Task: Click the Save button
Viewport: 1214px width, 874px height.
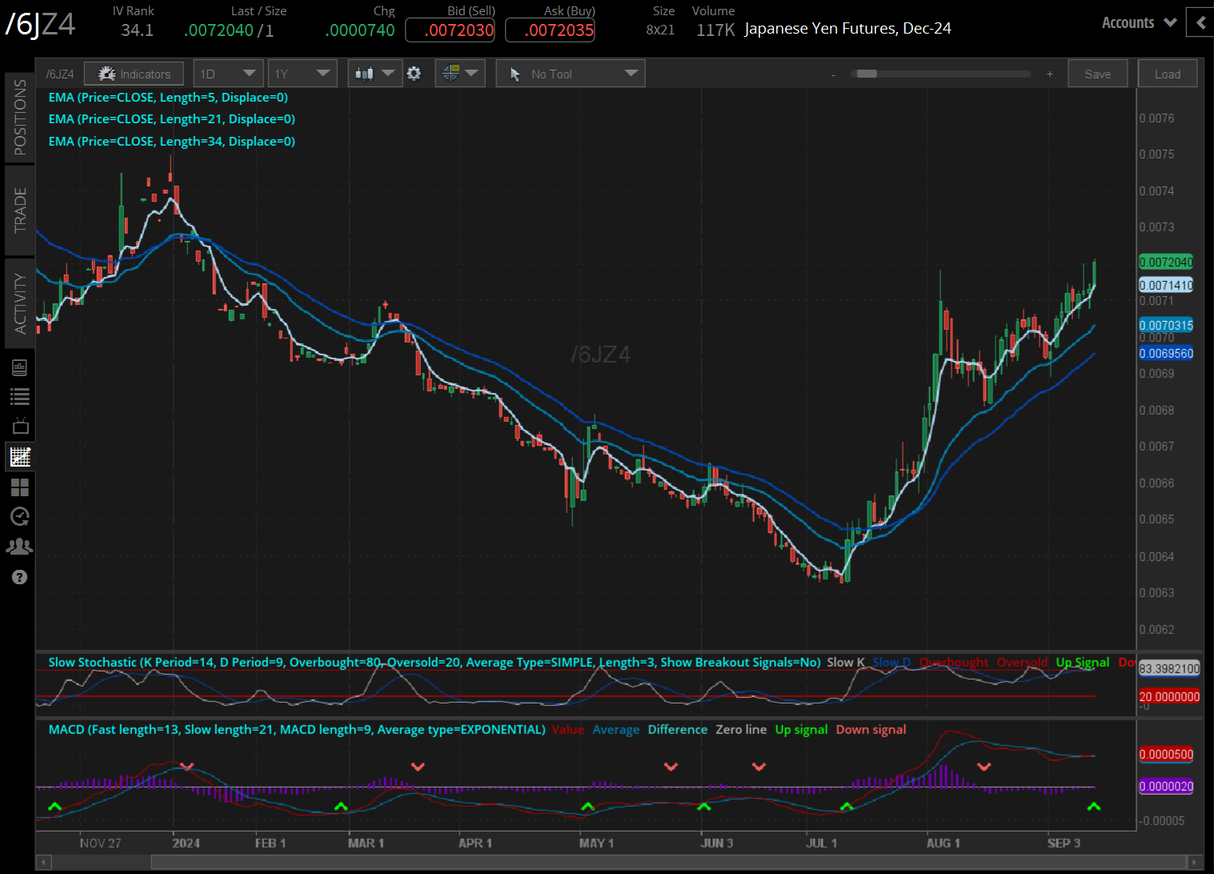Action: (1097, 74)
